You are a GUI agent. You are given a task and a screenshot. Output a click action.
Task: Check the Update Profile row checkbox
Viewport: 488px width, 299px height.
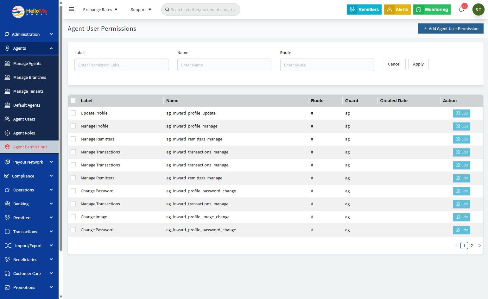pyautogui.click(x=73, y=113)
